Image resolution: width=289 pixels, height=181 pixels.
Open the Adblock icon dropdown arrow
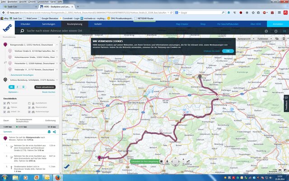coord(267,13)
